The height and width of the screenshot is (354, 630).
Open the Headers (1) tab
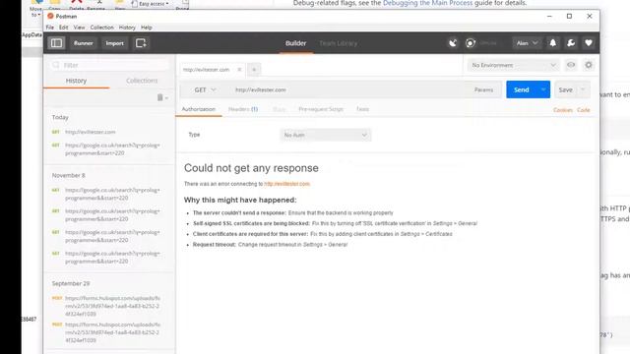243,109
